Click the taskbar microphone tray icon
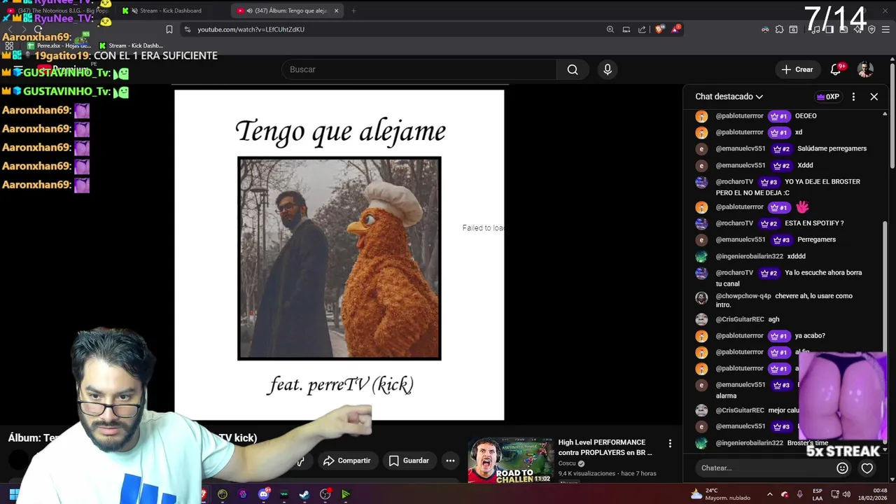896x504 pixels. 800,494
